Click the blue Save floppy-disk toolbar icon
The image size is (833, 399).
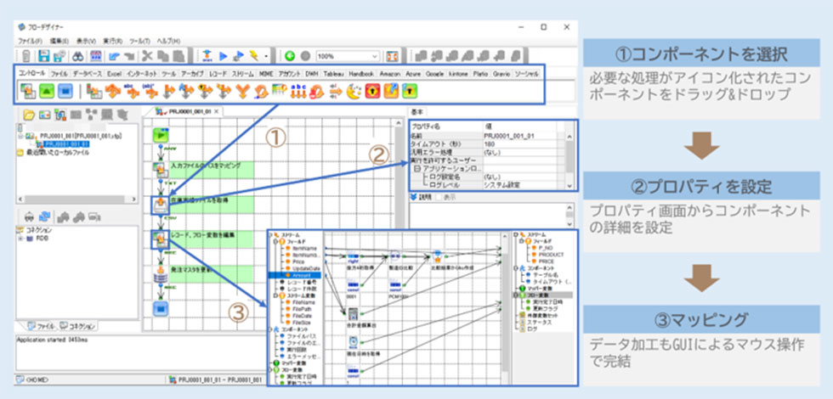[44, 56]
